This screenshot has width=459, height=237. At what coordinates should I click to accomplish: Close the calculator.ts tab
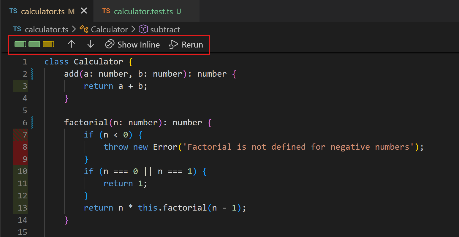[x=84, y=11]
